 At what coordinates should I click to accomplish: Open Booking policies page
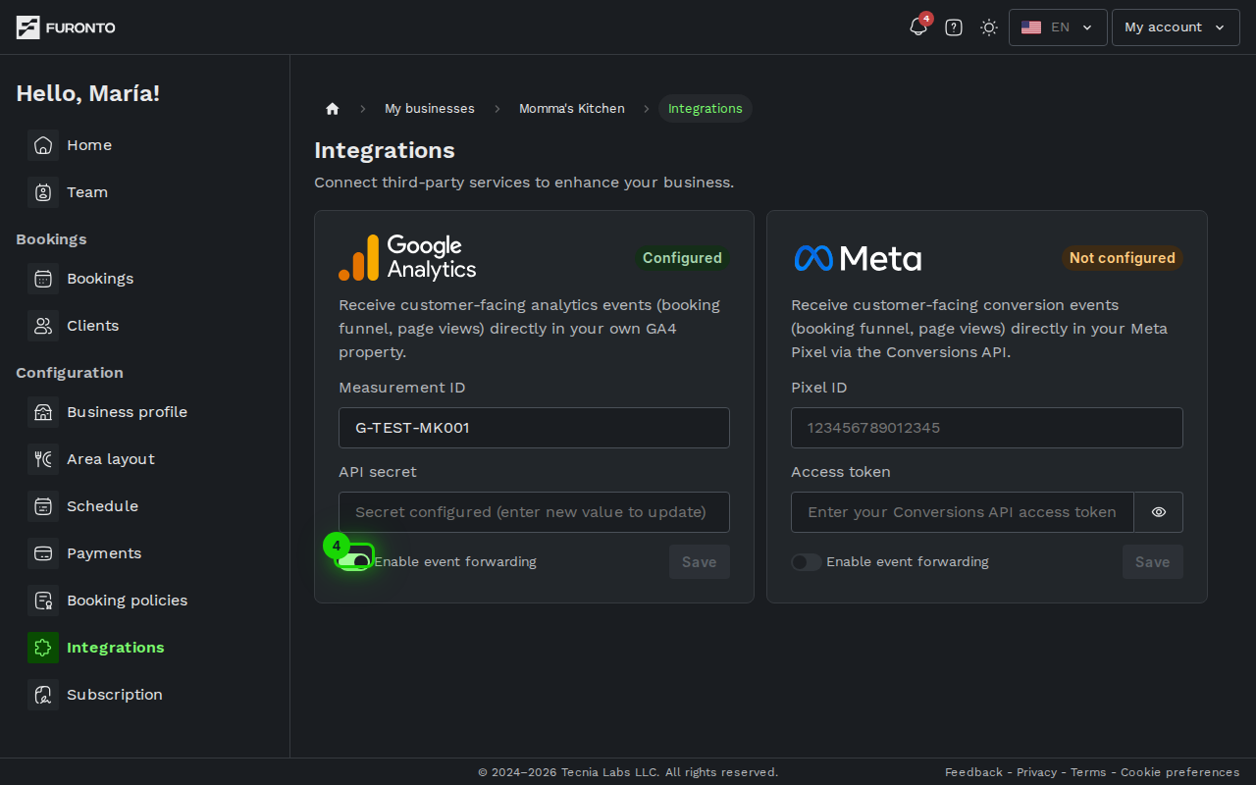[x=127, y=601]
